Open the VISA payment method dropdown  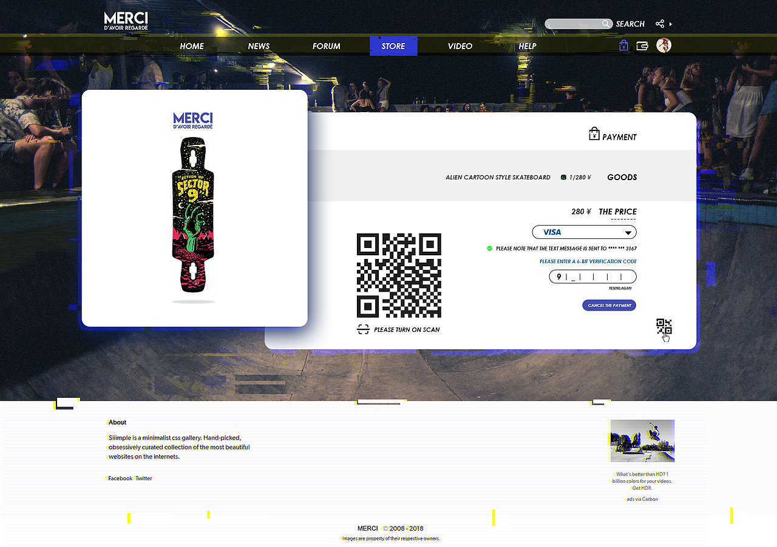(584, 232)
